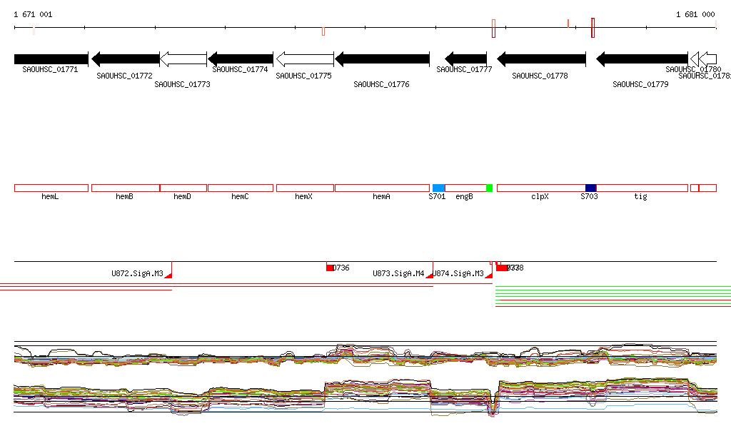The width and height of the screenshot is (731, 436).
Task: Click the long SAOUHSC_01776 black gene arrow
Action: coord(383,59)
